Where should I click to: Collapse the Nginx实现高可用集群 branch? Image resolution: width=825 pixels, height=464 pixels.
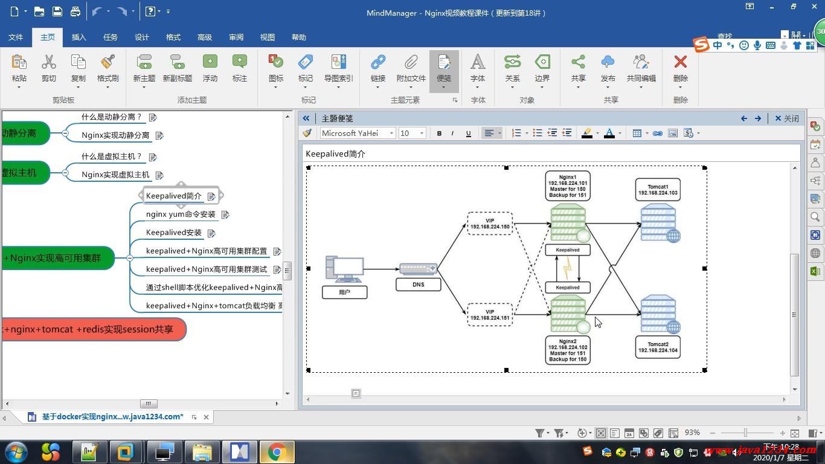tap(130, 258)
